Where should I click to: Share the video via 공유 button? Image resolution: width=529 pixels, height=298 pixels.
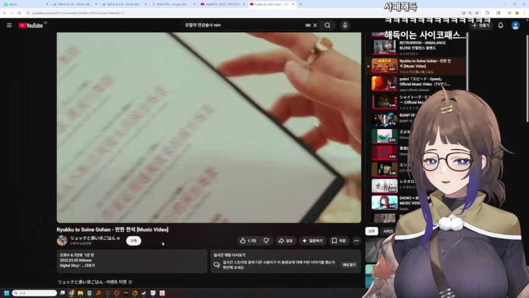[285, 241]
